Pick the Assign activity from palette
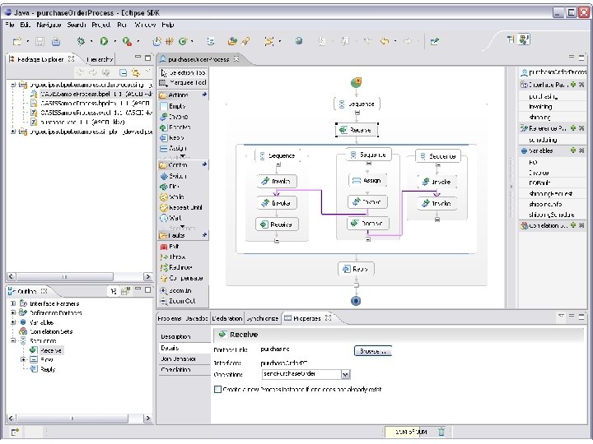 tap(174, 148)
